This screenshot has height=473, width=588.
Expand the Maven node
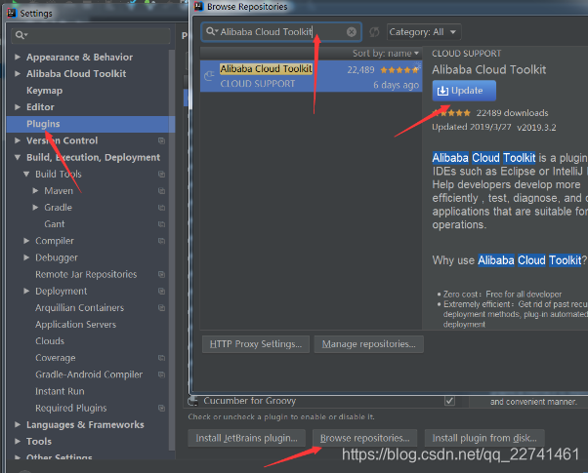pos(35,191)
